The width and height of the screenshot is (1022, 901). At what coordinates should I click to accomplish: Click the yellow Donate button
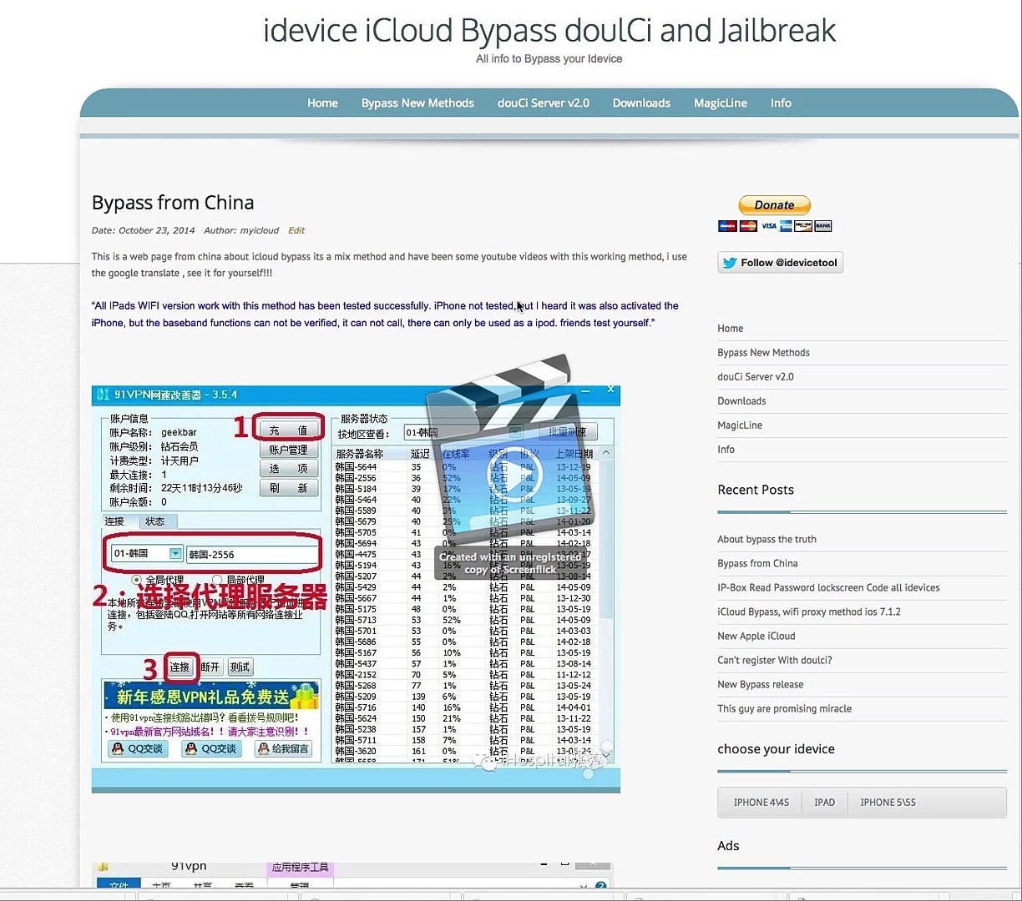[774, 205]
